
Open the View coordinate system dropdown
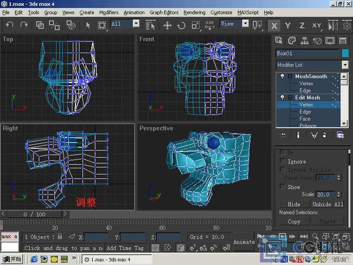coord(245,23)
